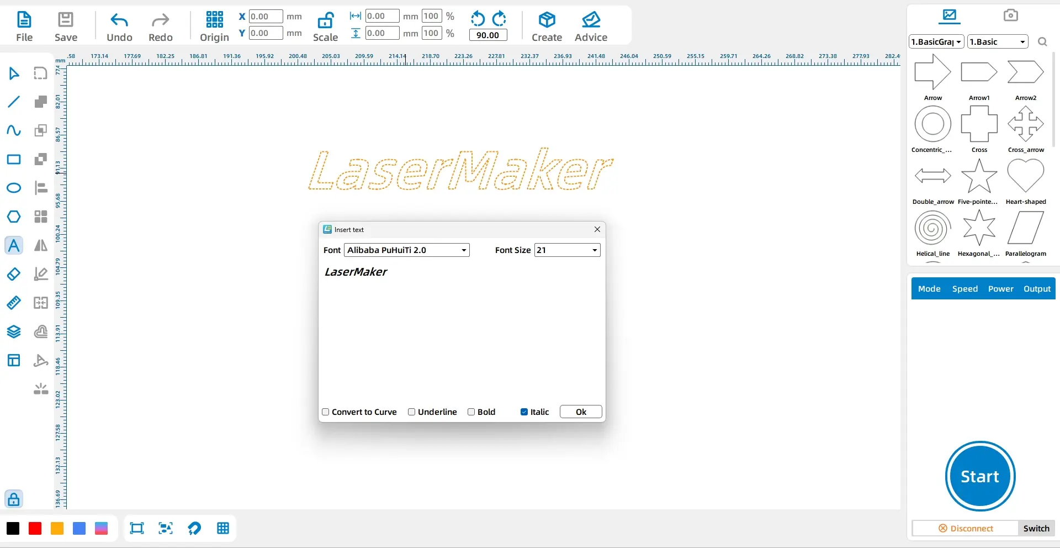Image resolution: width=1060 pixels, height=548 pixels.
Task: Click the search magnifier in shape library
Action: click(1042, 42)
